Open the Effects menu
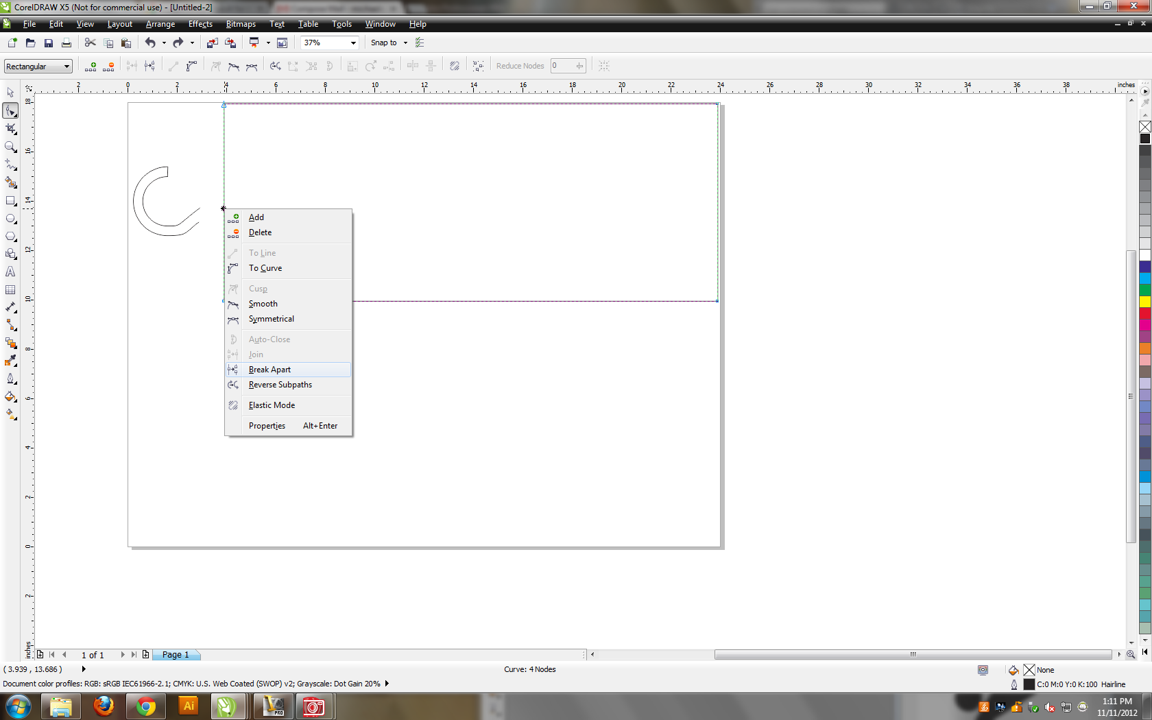Viewport: 1152px width, 720px height. click(200, 24)
